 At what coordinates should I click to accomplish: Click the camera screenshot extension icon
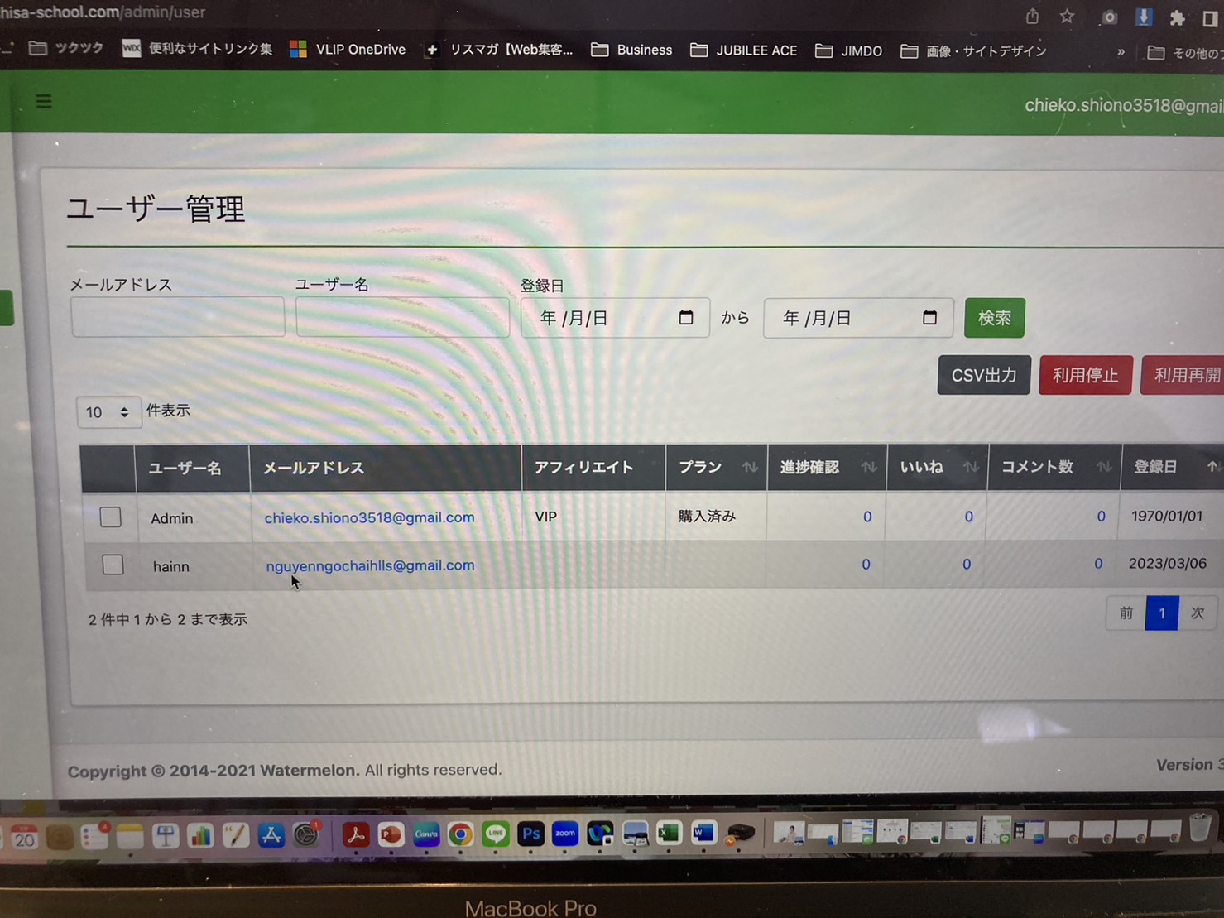coord(1109,17)
